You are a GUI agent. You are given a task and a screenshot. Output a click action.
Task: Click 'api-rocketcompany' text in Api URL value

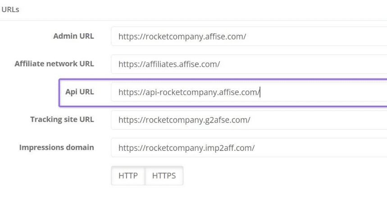coord(181,92)
